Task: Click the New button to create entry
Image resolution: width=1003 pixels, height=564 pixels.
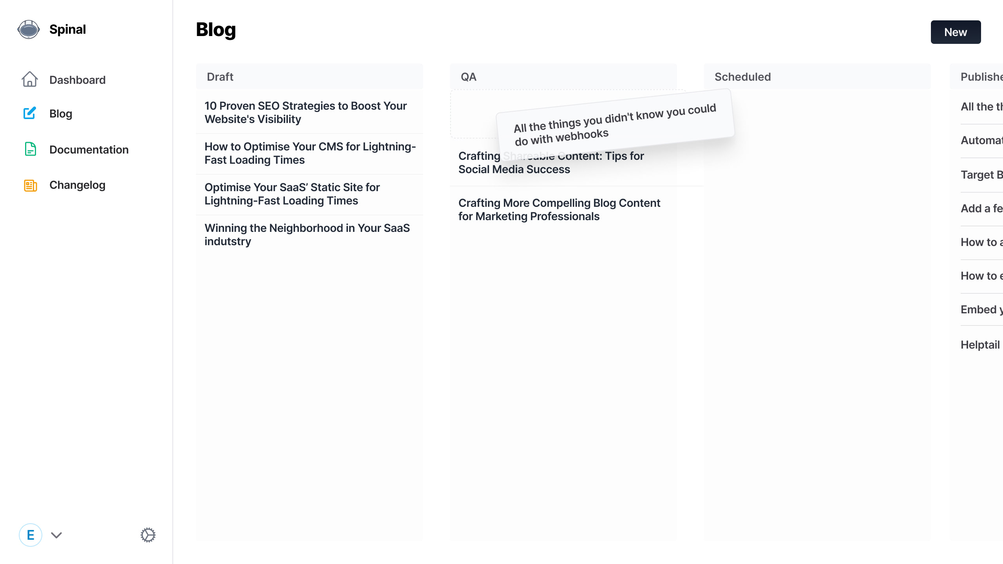Action: [x=956, y=32]
